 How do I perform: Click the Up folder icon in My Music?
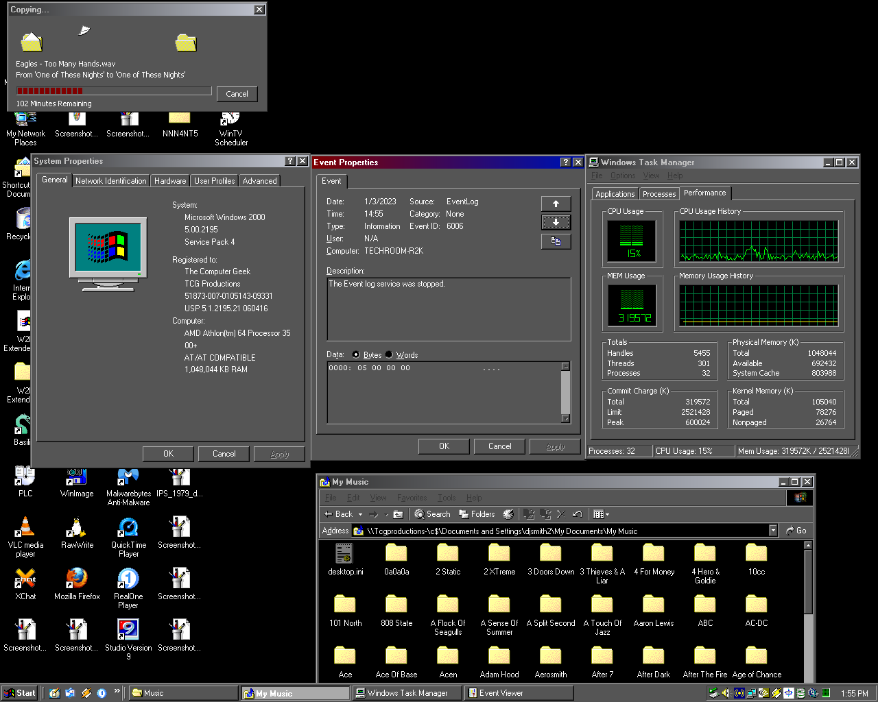coord(398,514)
